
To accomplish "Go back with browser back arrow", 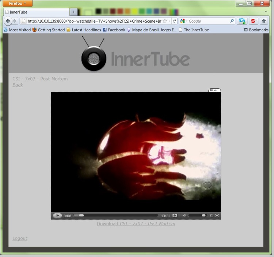I will 8,21.
